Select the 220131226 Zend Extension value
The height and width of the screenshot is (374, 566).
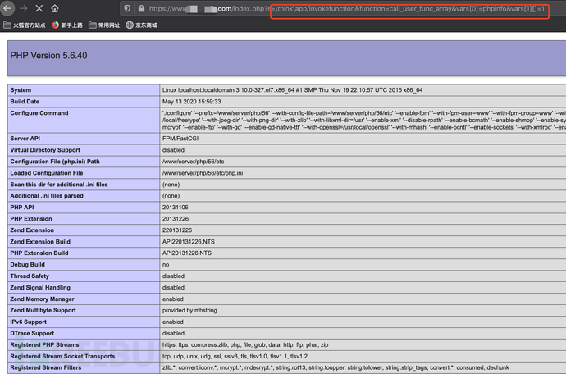coord(177,230)
